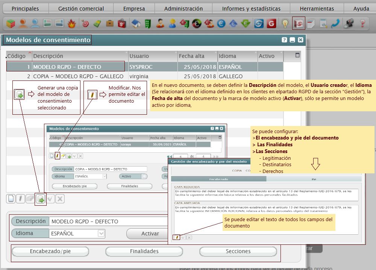Click the Secciones button
This screenshot has width=376, height=270.
pyautogui.click(x=238, y=251)
